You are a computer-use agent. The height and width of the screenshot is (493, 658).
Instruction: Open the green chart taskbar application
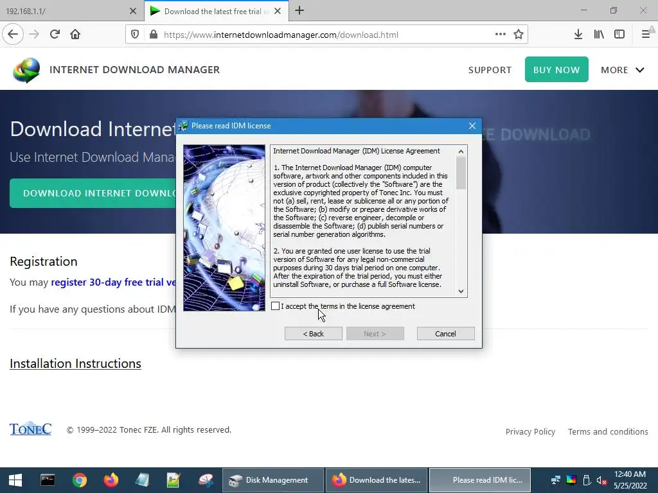tap(173, 480)
